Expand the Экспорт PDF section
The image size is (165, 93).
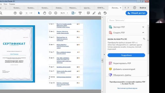coord(143,27)
